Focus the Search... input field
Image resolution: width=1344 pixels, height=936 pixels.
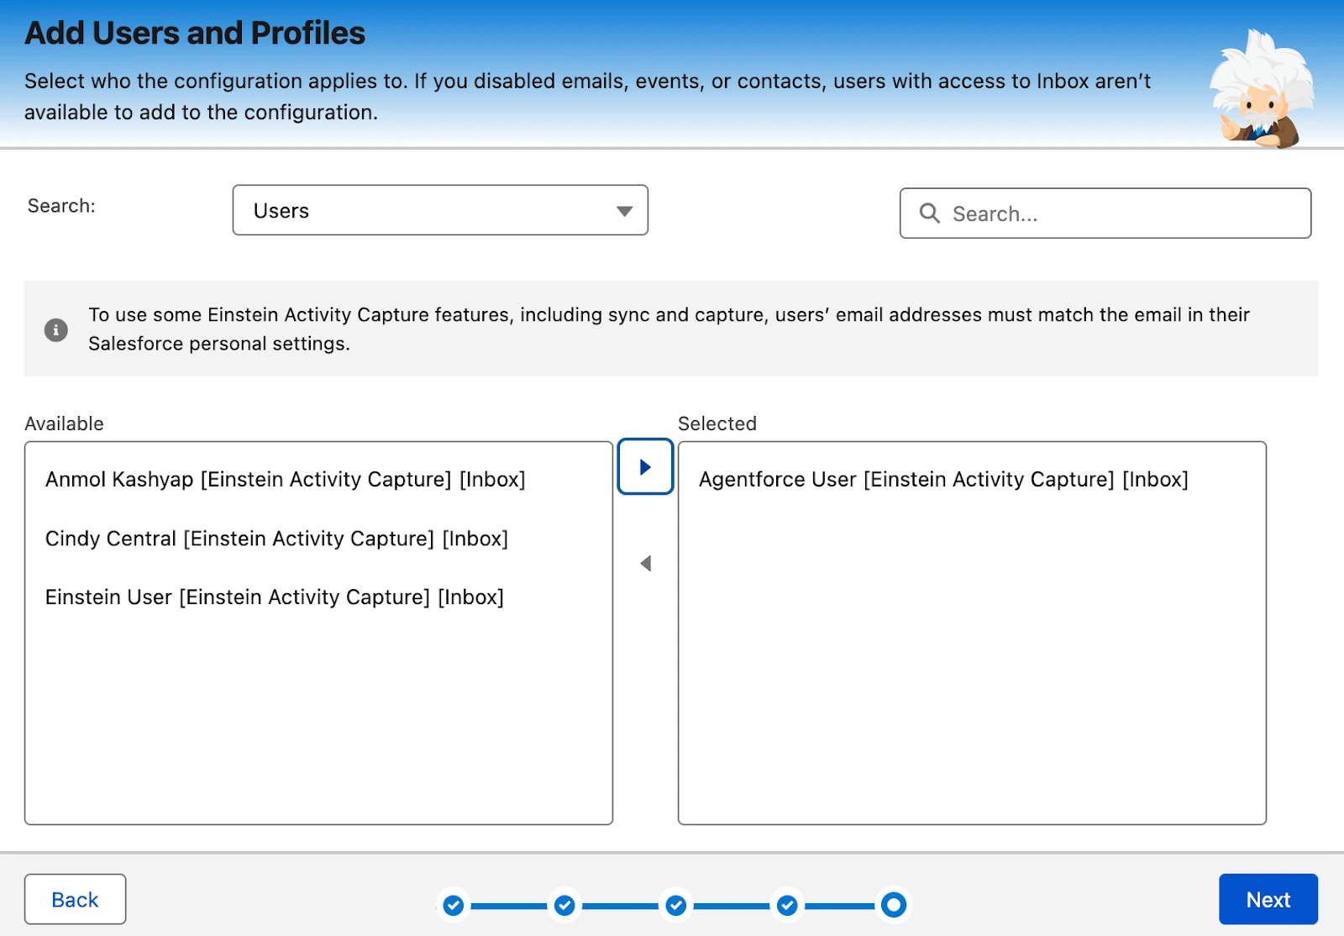click(1105, 213)
